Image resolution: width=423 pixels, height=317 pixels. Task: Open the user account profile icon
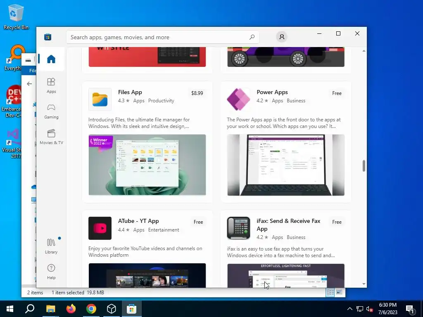[x=282, y=37]
